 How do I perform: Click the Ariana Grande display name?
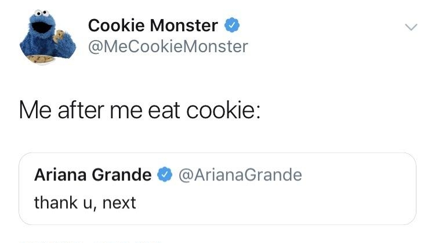point(93,175)
